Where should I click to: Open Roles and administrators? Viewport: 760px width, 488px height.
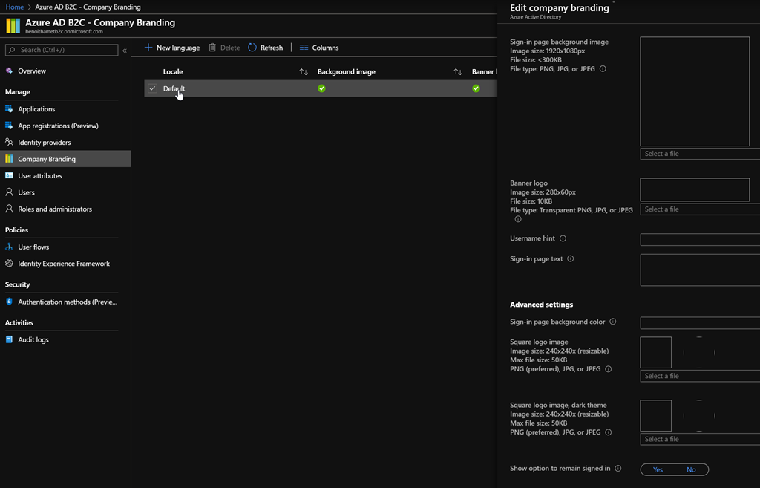55,209
